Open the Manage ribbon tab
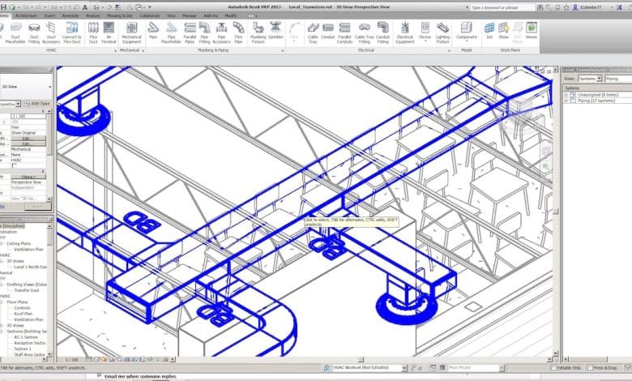This screenshot has height=381, width=632. pos(189,15)
